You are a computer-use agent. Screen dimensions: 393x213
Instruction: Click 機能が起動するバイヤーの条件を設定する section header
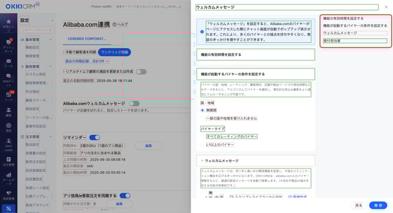(256, 74)
